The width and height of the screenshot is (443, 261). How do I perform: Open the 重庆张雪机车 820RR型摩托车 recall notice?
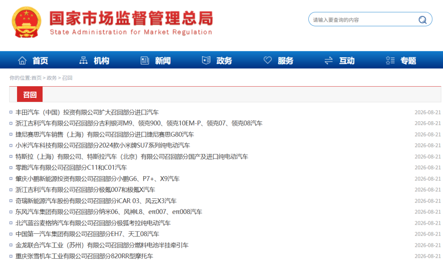tap(84, 256)
